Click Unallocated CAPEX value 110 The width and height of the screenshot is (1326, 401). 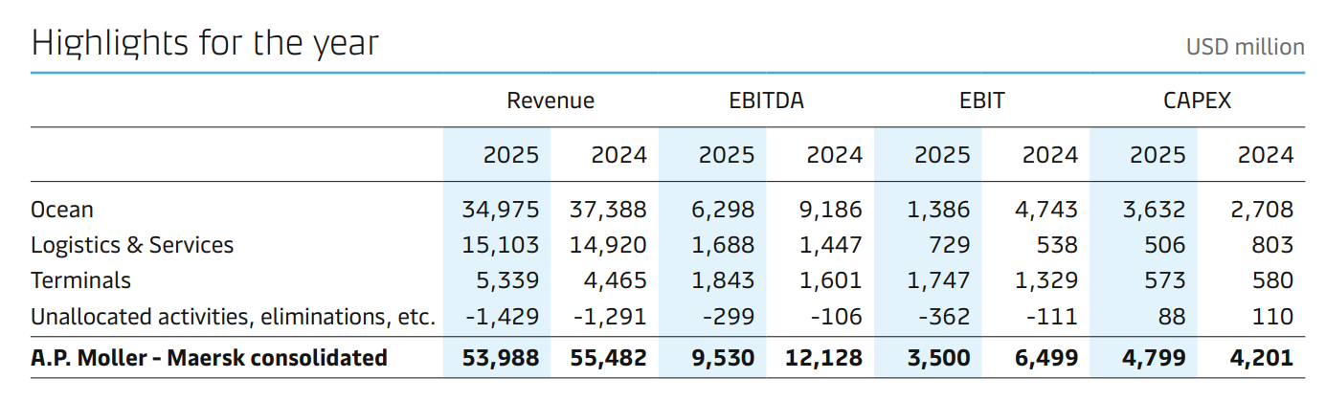pos(1273,317)
